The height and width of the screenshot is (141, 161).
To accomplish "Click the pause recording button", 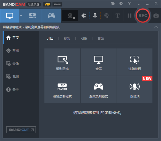I will 129,16.
